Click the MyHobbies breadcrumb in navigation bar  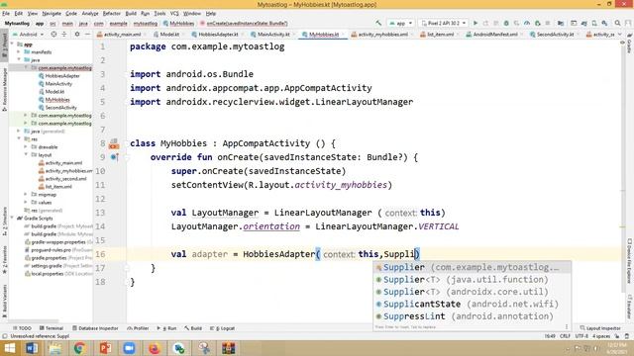[178, 24]
